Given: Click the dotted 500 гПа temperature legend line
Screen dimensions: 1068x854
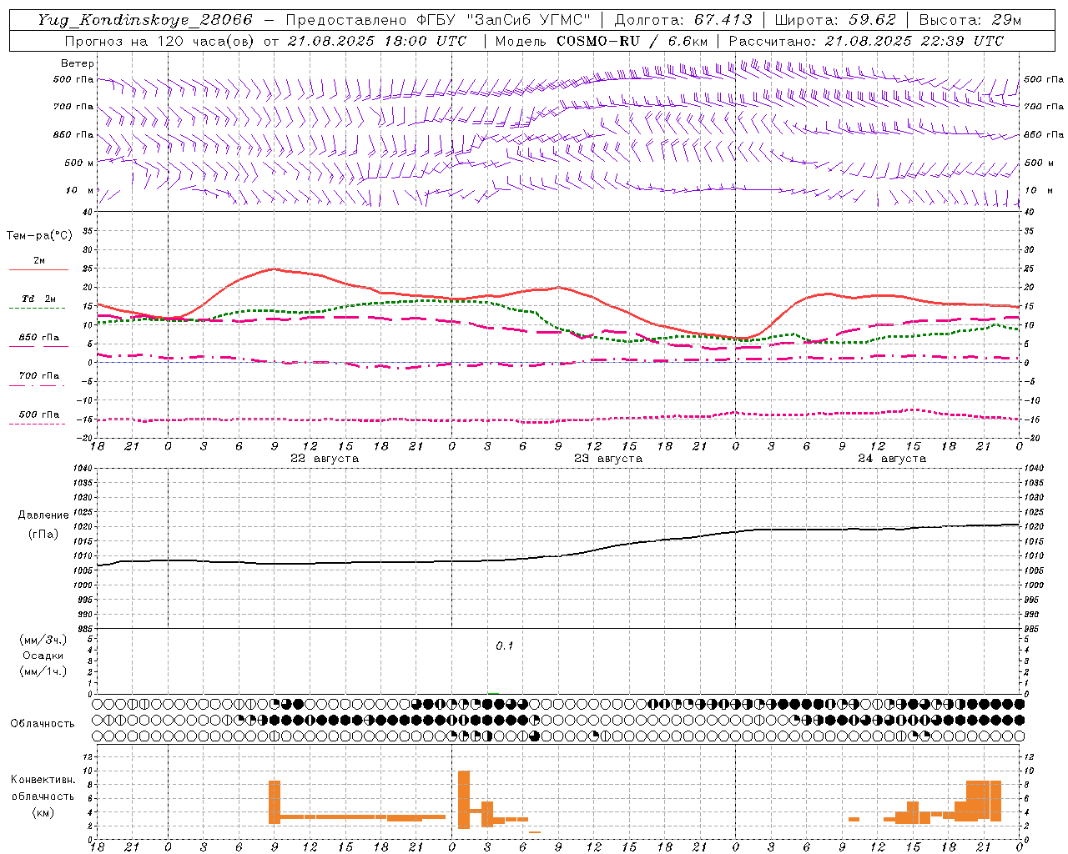Looking at the screenshot, I should (x=38, y=424).
